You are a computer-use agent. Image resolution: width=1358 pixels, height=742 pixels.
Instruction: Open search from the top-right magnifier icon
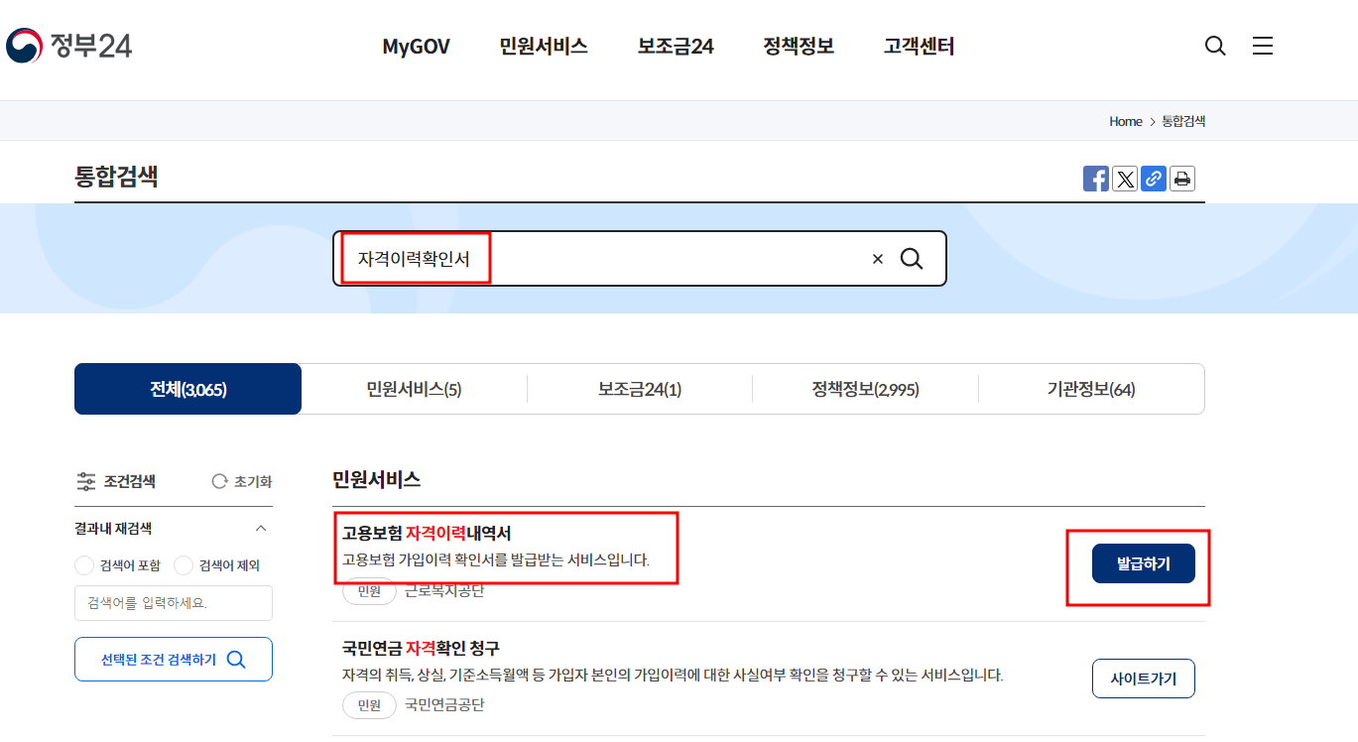pyautogui.click(x=1214, y=46)
